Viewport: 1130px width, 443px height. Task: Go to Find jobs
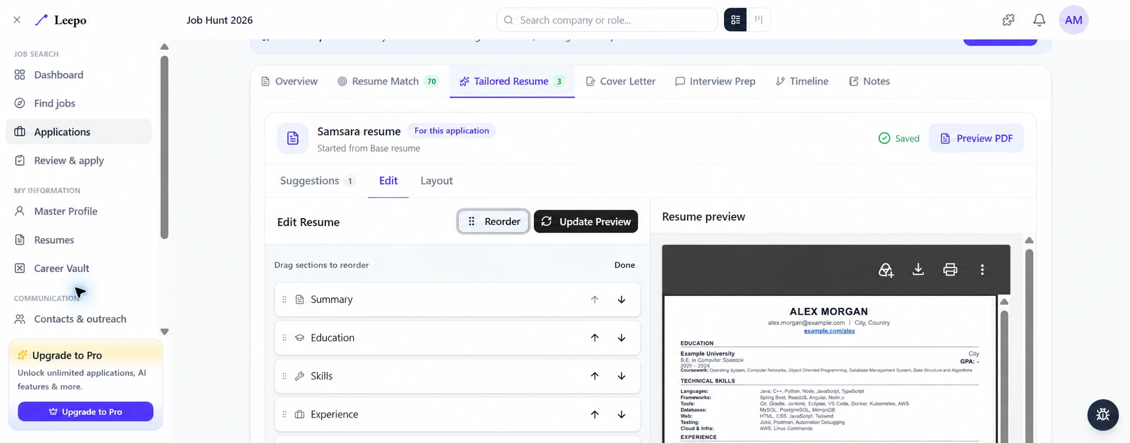coord(78,103)
